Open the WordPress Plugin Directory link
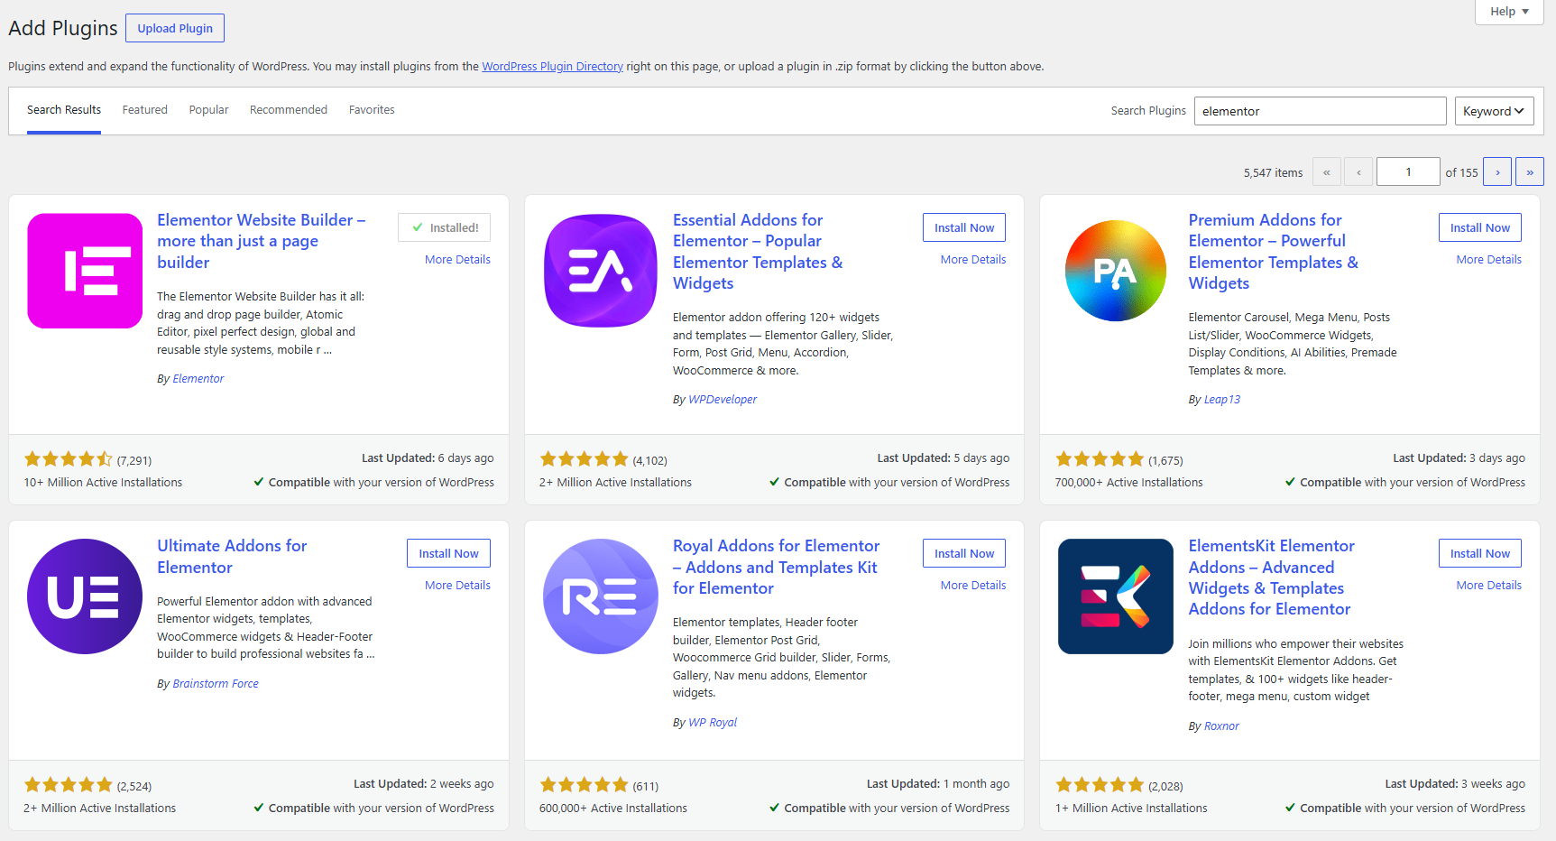 pos(552,67)
